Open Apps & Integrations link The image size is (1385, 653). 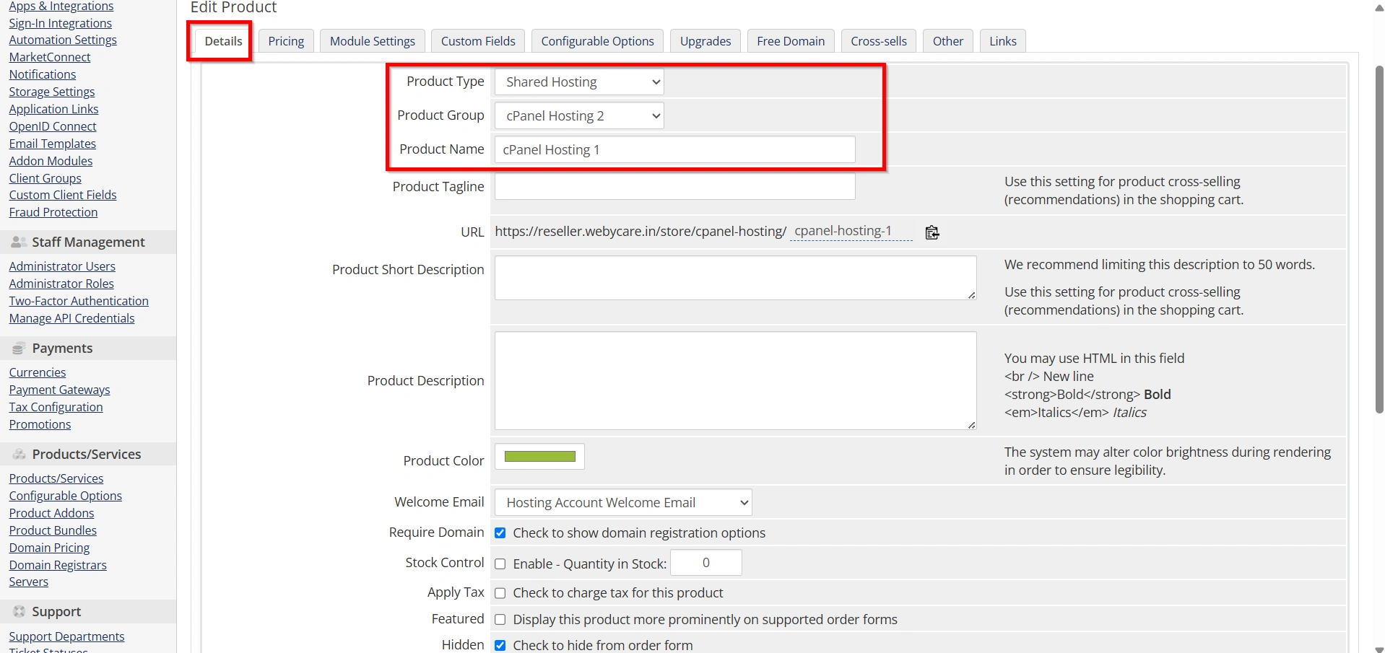tap(61, 6)
